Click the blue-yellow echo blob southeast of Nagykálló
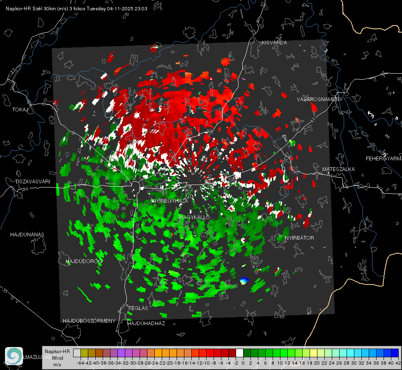The width and height of the screenshot is (402, 370). (244, 280)
